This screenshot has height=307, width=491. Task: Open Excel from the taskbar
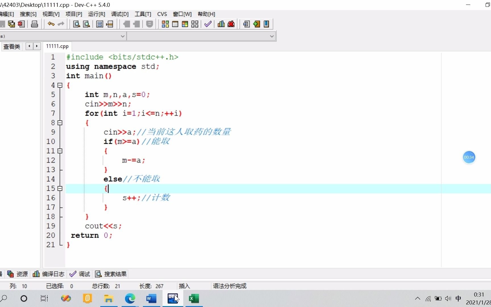click(194, 298)
